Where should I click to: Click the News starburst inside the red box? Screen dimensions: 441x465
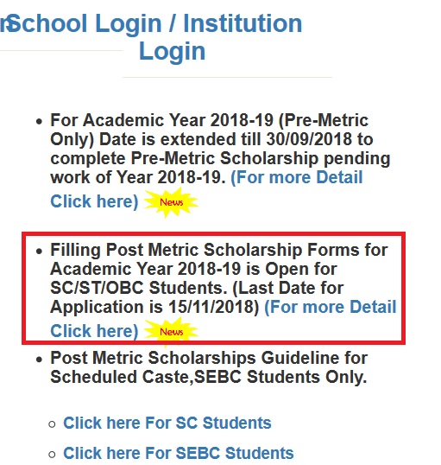coord(171,332)
